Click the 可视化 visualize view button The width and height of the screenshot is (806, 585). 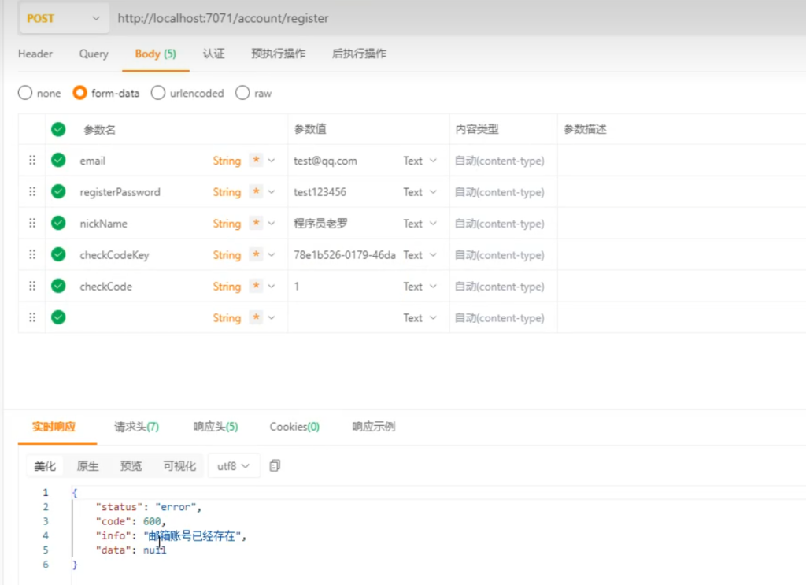coord(179,466)
